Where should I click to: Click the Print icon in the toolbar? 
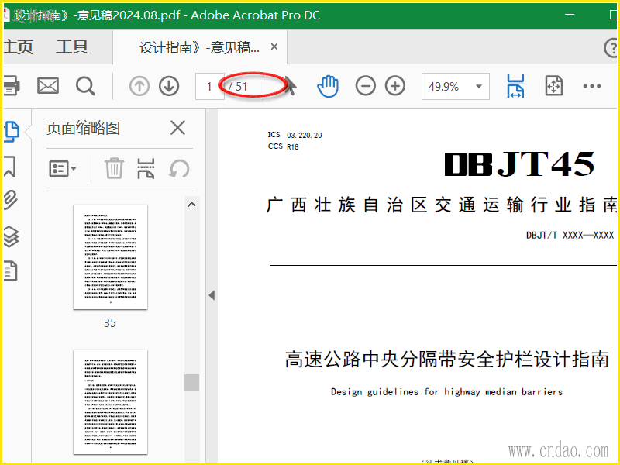coord(11,86)
